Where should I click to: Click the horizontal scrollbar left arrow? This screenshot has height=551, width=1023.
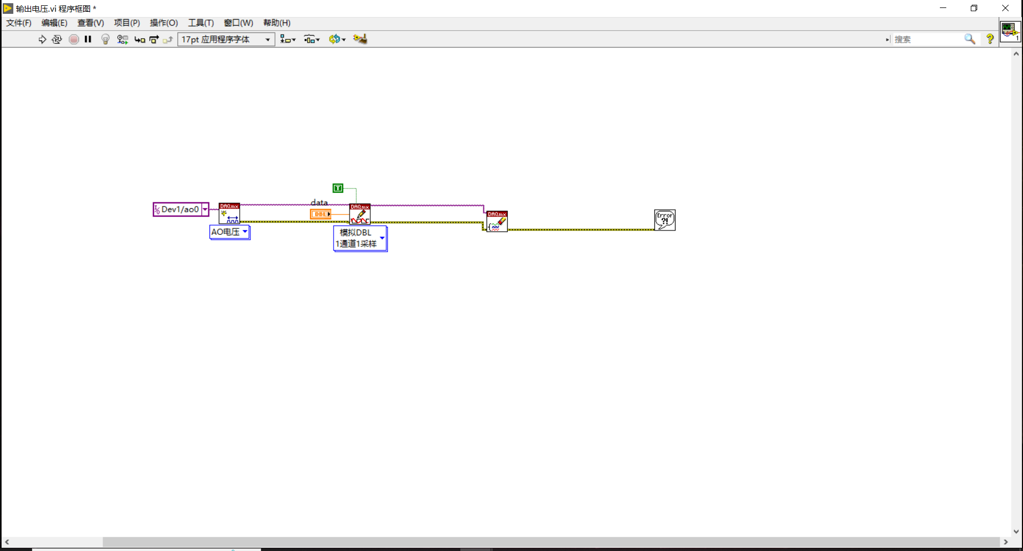(x=7, y=542)
